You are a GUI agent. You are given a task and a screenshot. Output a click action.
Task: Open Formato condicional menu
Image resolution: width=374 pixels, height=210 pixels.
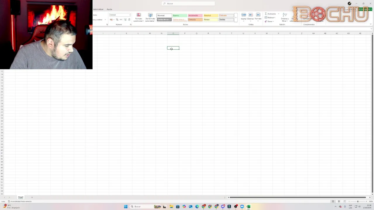pos(139,17)
